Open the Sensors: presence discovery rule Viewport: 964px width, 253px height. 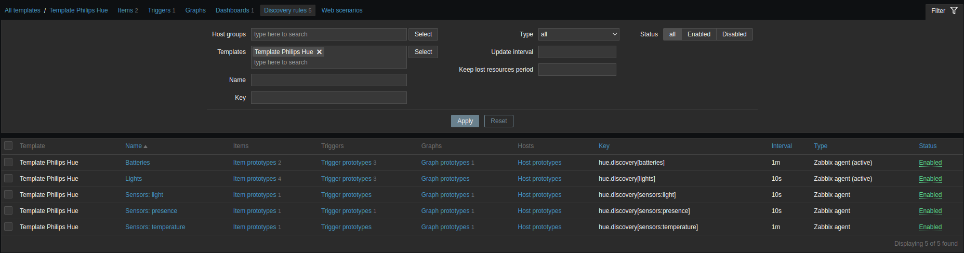coord(151,211)
